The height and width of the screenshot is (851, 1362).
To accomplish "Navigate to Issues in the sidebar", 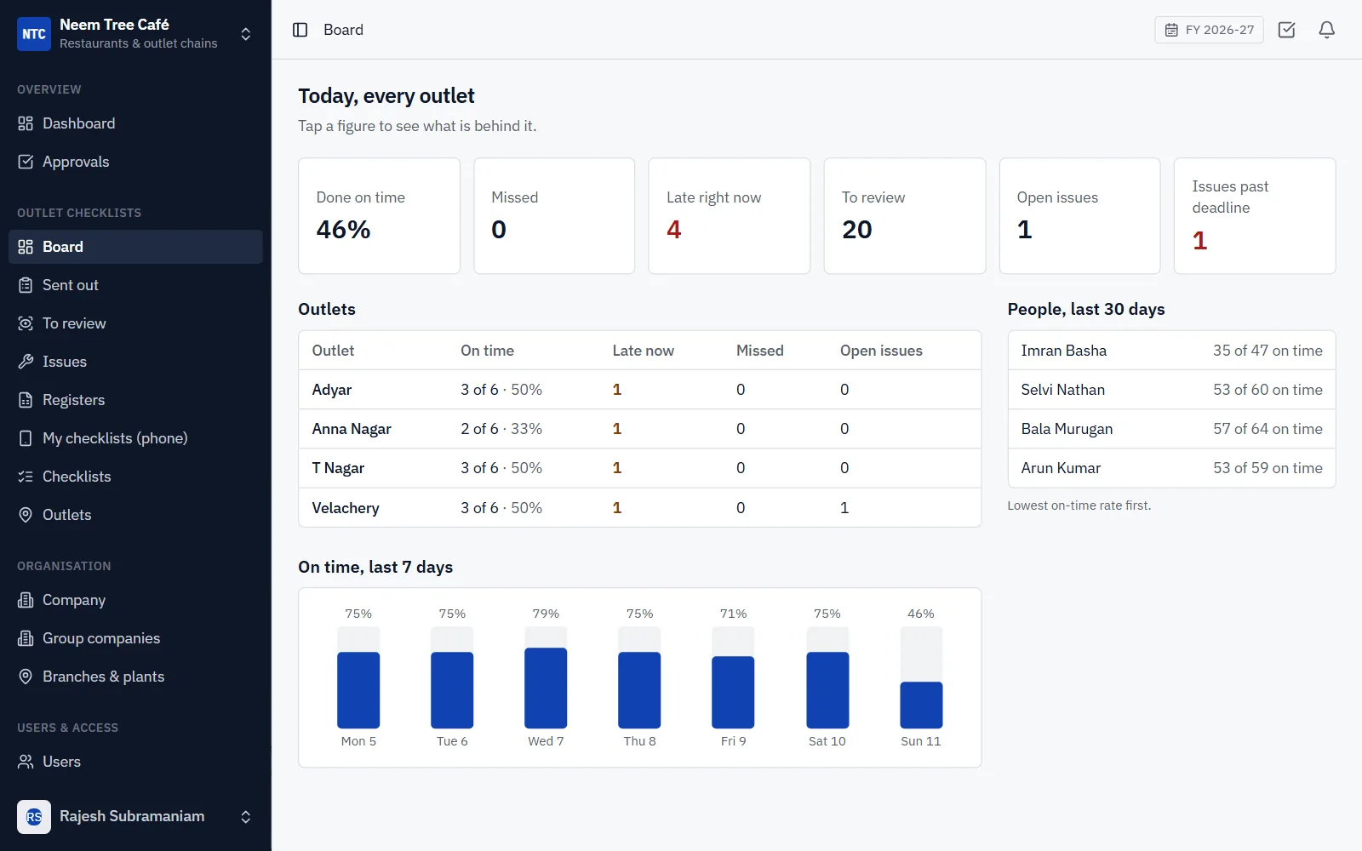I will (x=135, y=362).
